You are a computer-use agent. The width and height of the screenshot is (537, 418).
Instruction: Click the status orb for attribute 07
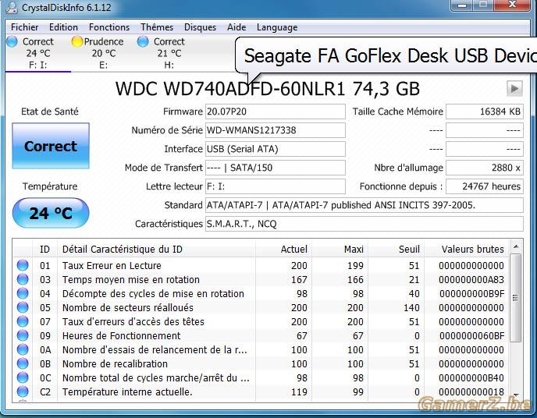[23, 321]
